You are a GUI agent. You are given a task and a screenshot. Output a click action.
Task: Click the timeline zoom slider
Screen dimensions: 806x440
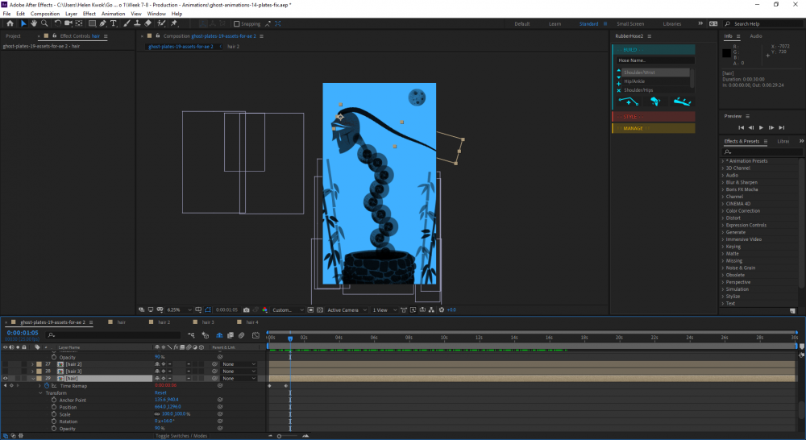tap(279, 436)
